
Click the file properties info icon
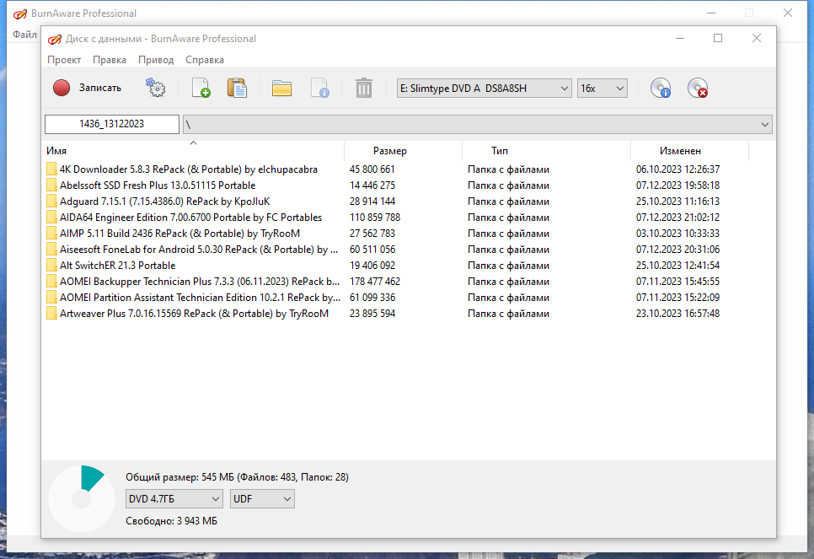coord(320,88)
